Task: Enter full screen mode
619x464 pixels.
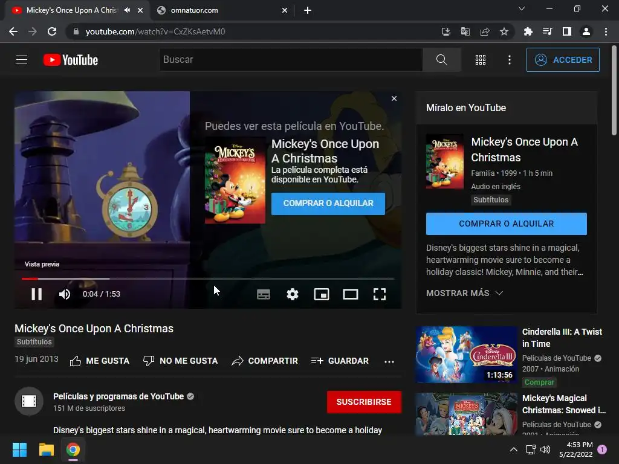Action: pyautogui.click(x=380, y=294)
